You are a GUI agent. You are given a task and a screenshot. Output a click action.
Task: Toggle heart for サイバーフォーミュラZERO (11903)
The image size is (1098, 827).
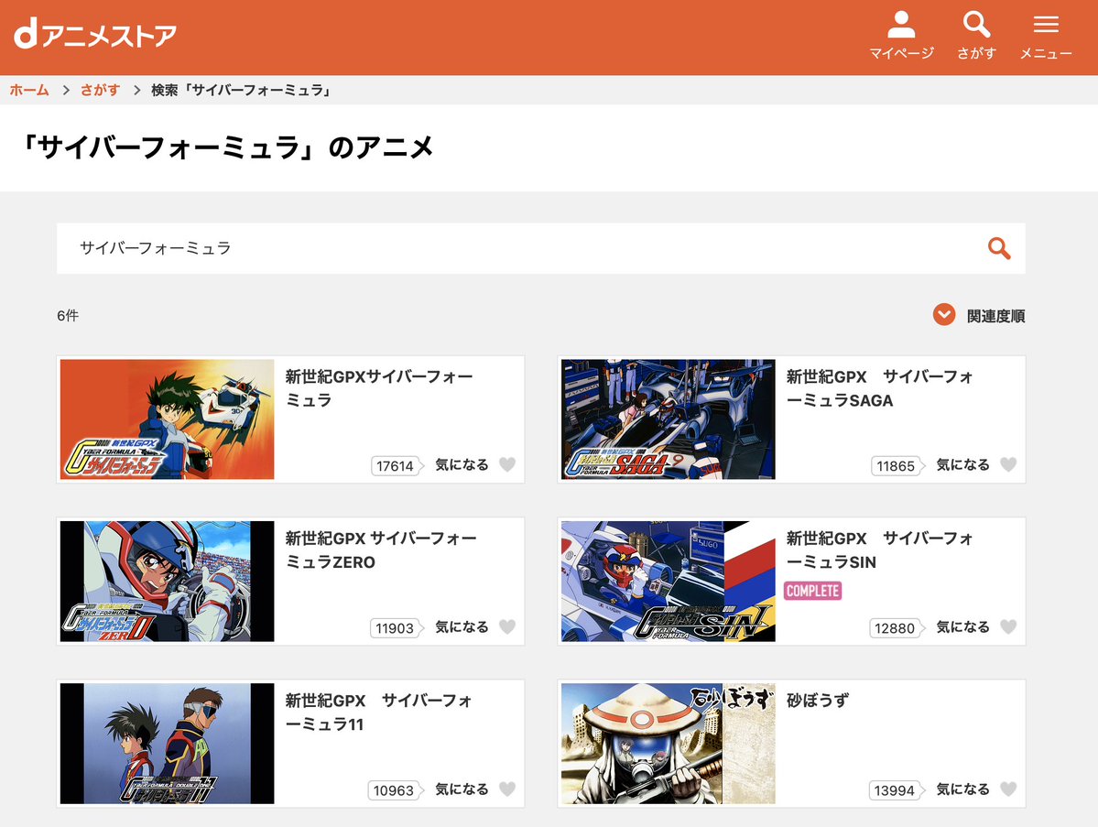pos(507,626)
